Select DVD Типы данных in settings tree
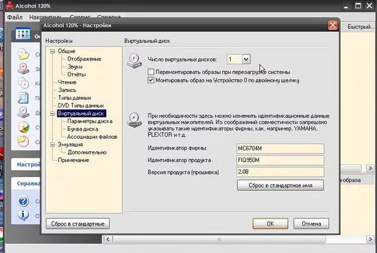377x253 pixels. pyautogui.click(x=81, y=105)
